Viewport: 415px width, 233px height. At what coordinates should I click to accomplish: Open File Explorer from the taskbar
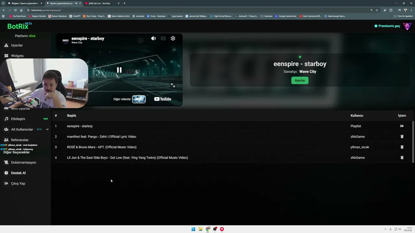click(x=200, y=229)
